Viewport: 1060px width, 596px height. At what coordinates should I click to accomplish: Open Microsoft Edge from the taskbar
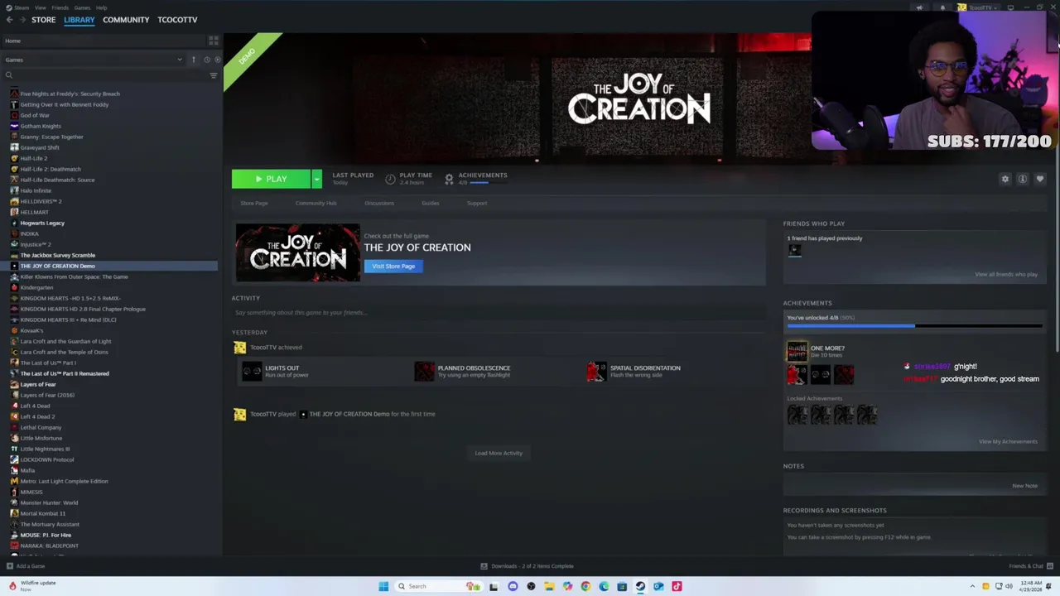coord(604,586)
